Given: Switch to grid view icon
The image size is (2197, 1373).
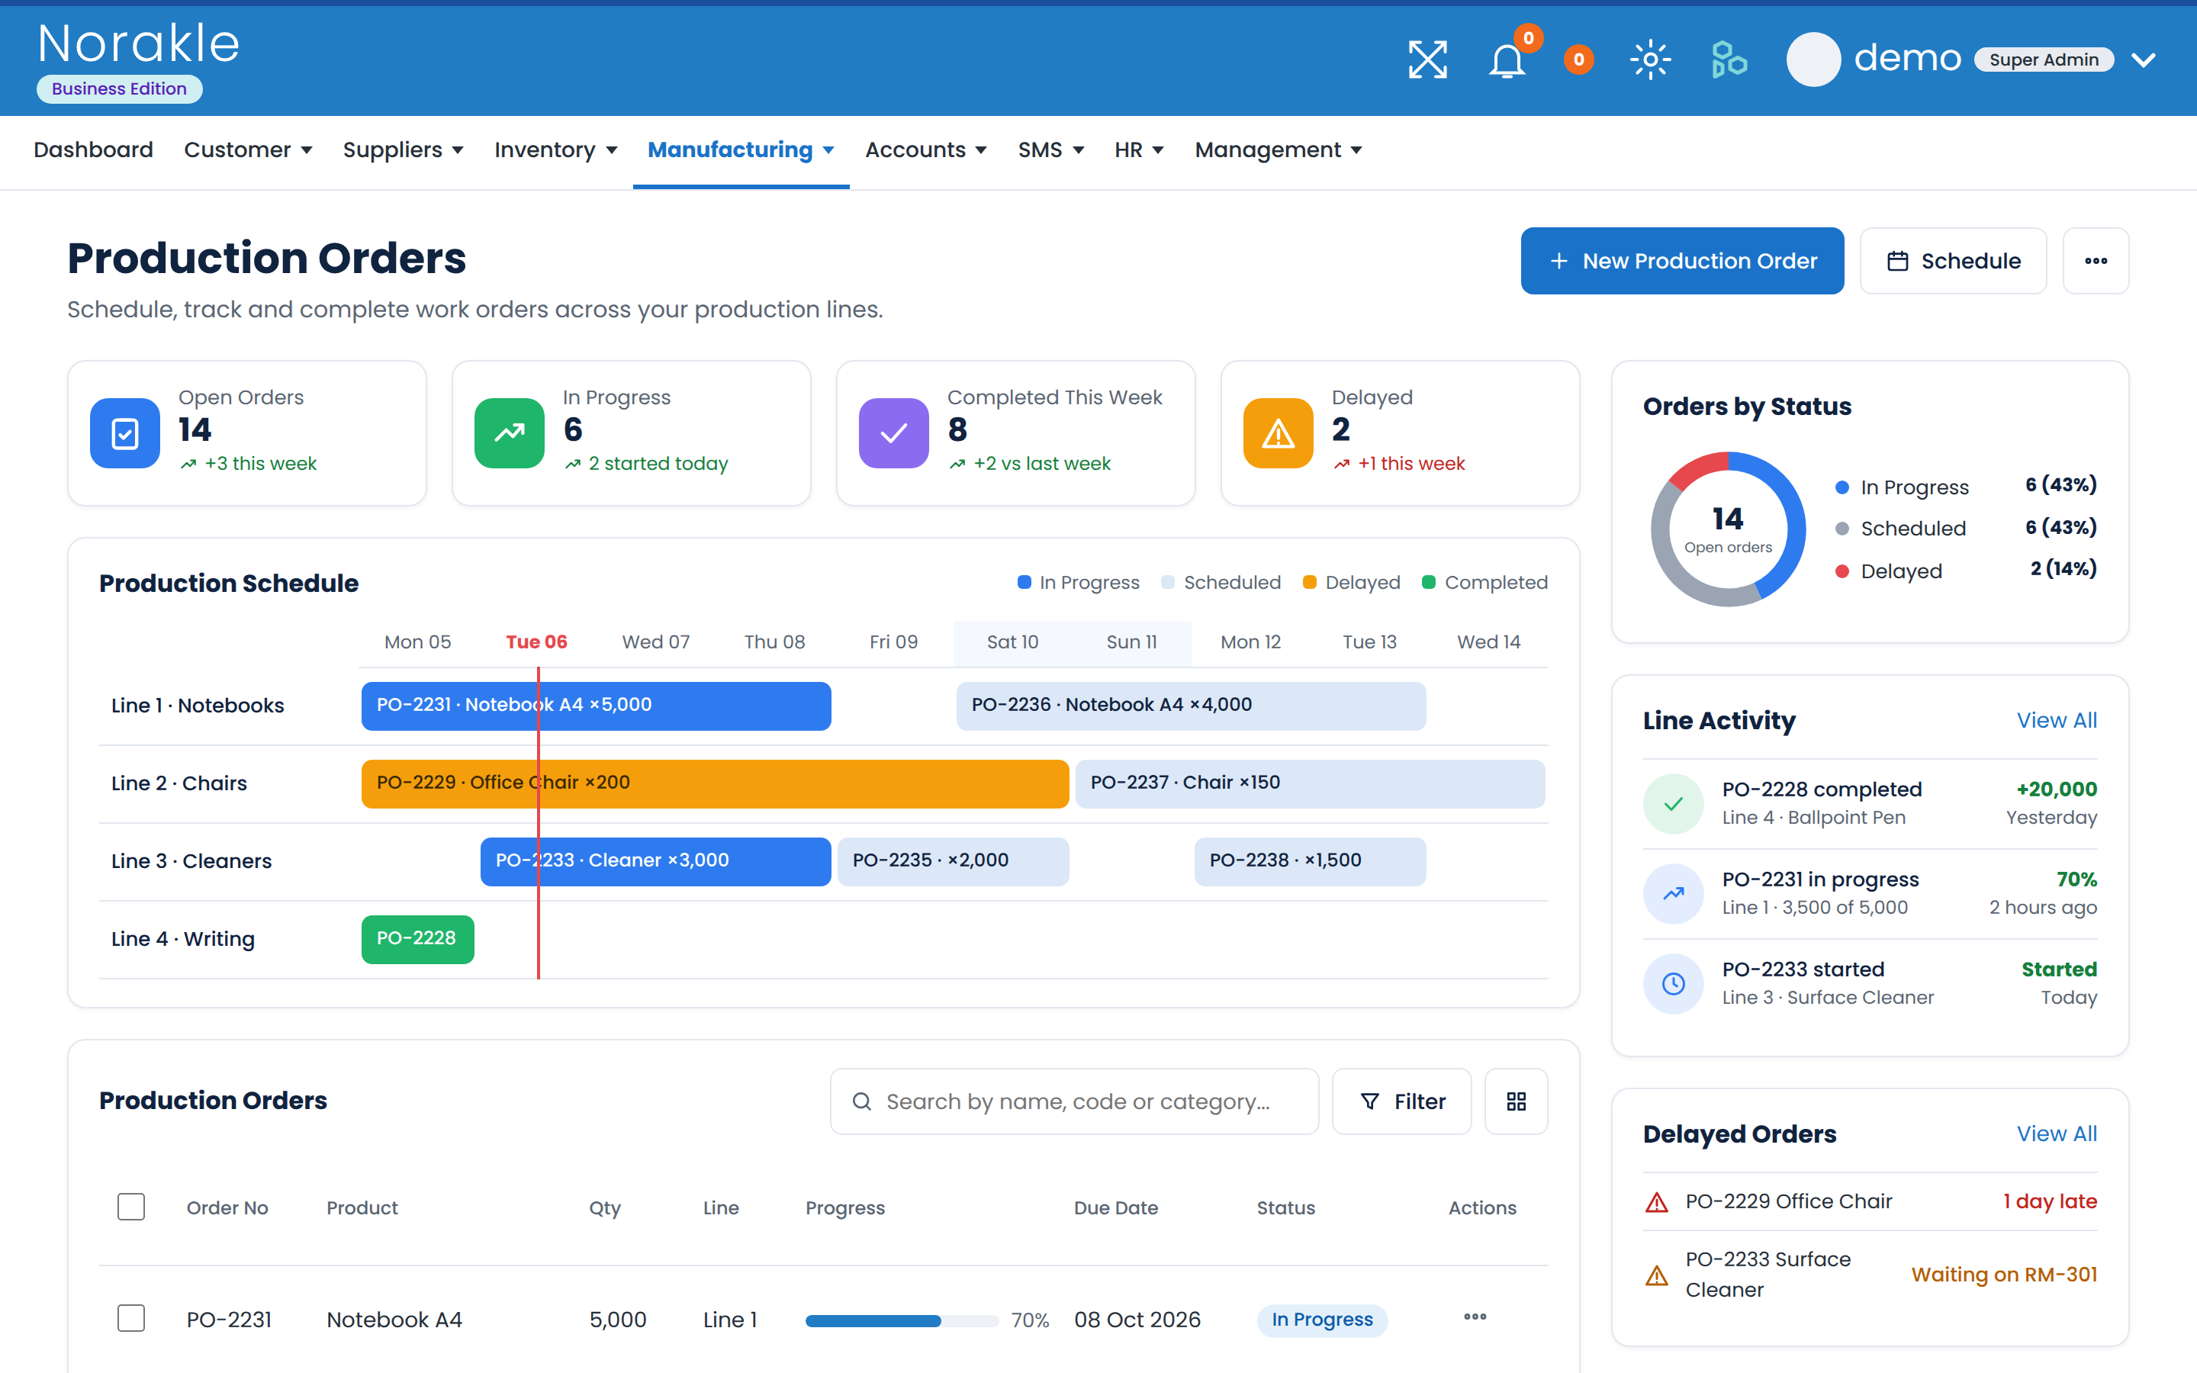Looking at the screenshot, I should (1516, 1101).
